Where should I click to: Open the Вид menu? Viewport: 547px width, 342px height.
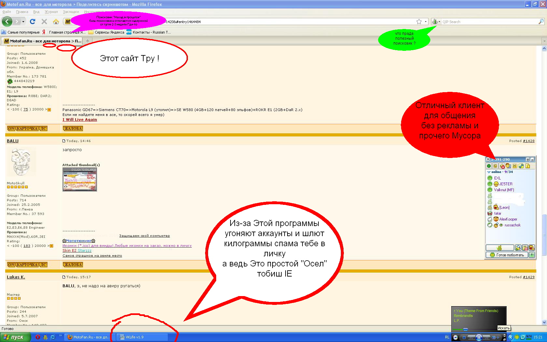36,12
